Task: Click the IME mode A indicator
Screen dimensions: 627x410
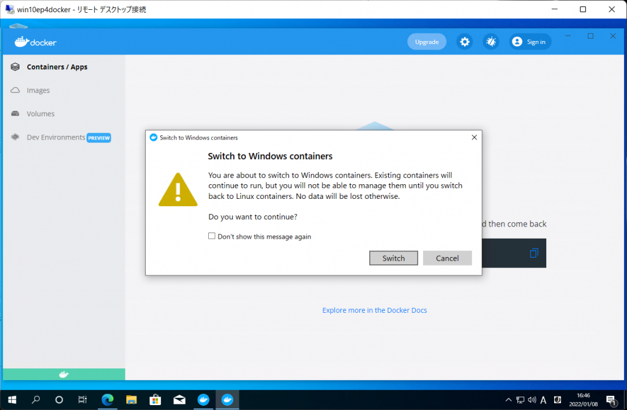Action: [544, 400]
